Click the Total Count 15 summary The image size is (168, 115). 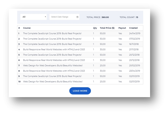click(129, 17)
